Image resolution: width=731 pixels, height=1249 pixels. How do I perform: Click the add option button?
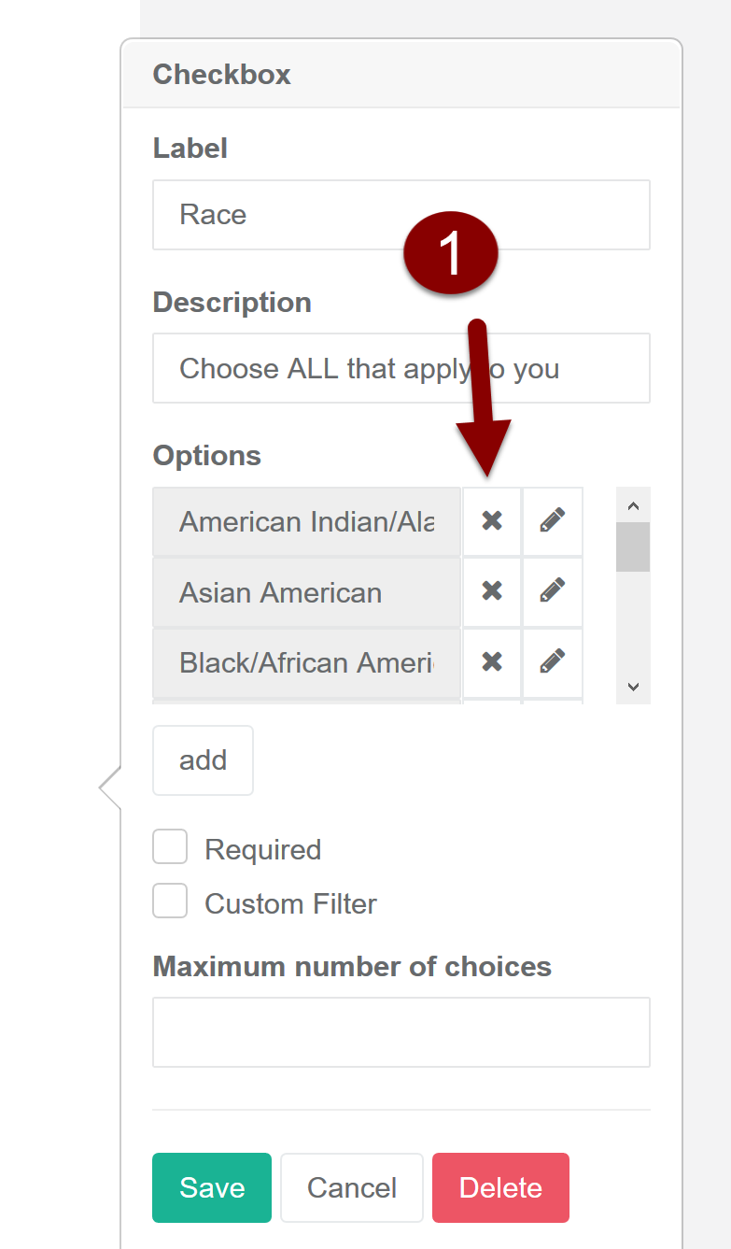[x=203, y=760]
